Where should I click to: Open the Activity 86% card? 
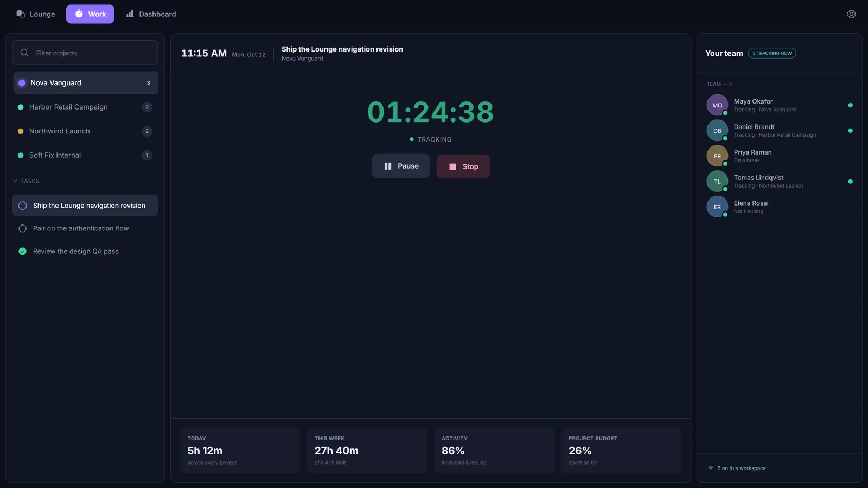tap(494, 451)
